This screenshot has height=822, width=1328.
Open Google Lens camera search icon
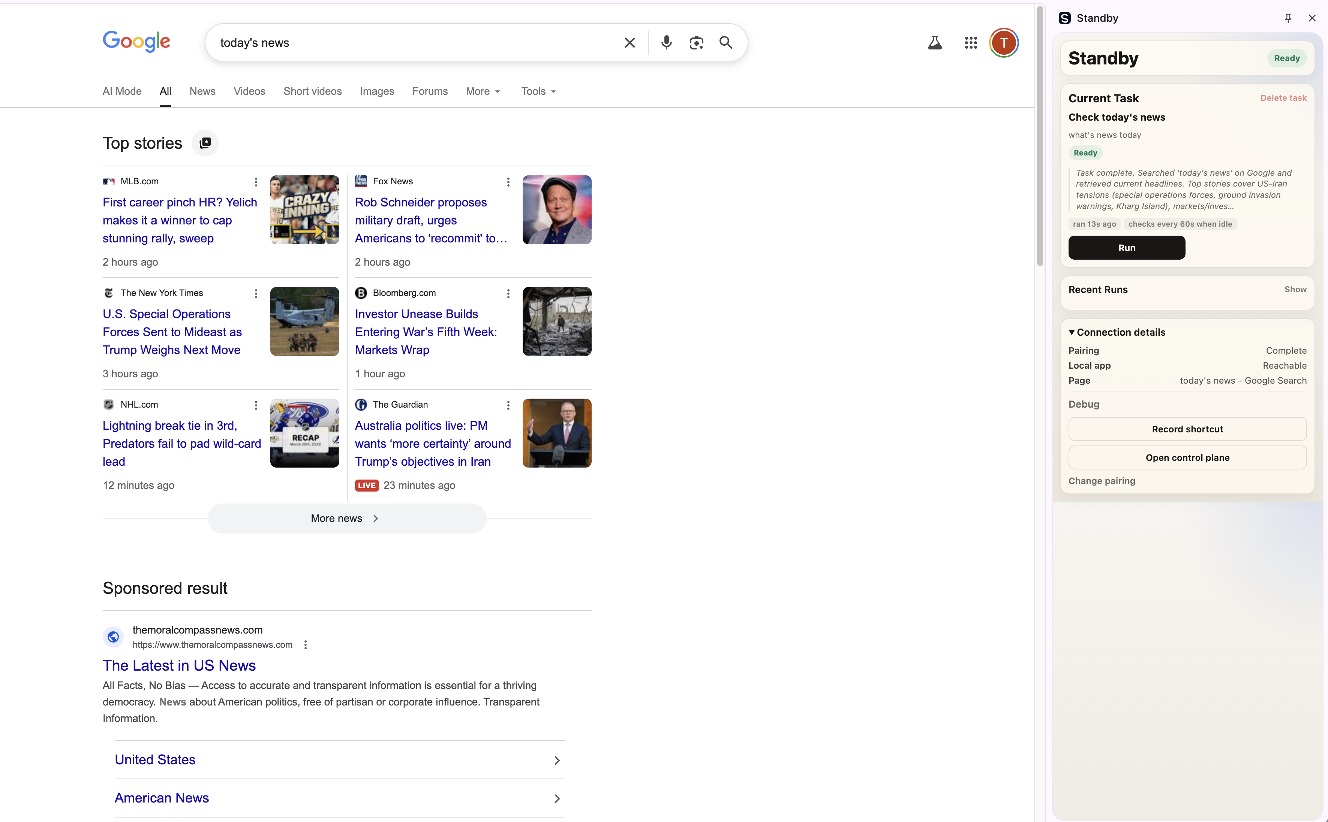click(x=697, y=42)
